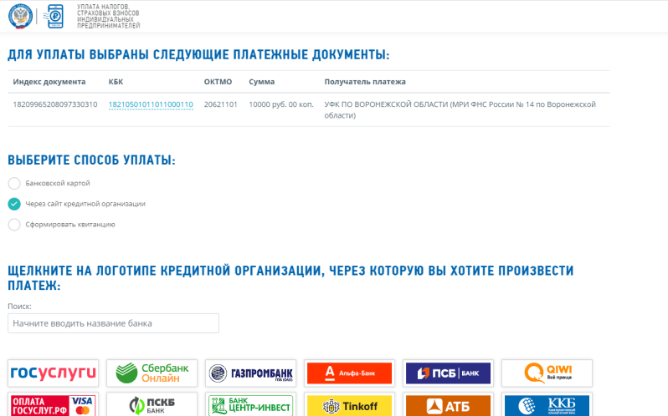Choose the Gazprombank logo
Screen dimensions: 668x416
[x=251, y=373]
